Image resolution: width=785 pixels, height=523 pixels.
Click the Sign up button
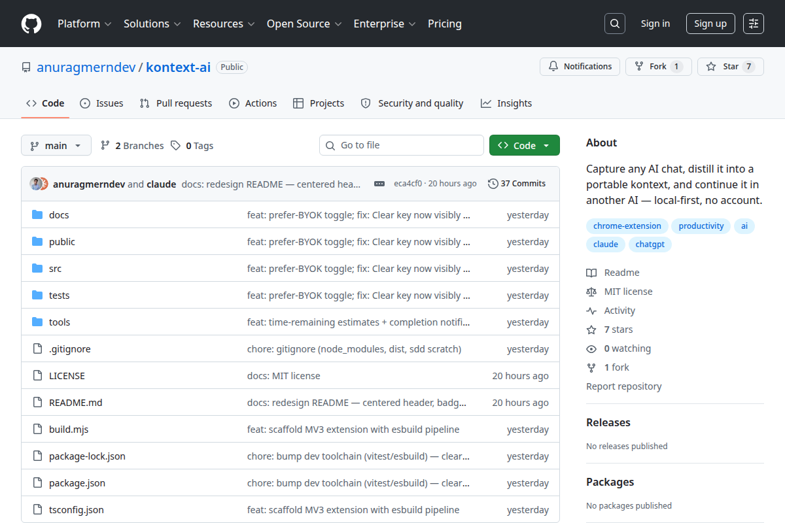(710, 24)
